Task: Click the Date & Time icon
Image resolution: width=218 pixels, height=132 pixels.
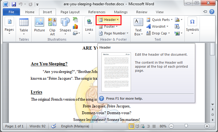Action: click(x=177, y=26)
